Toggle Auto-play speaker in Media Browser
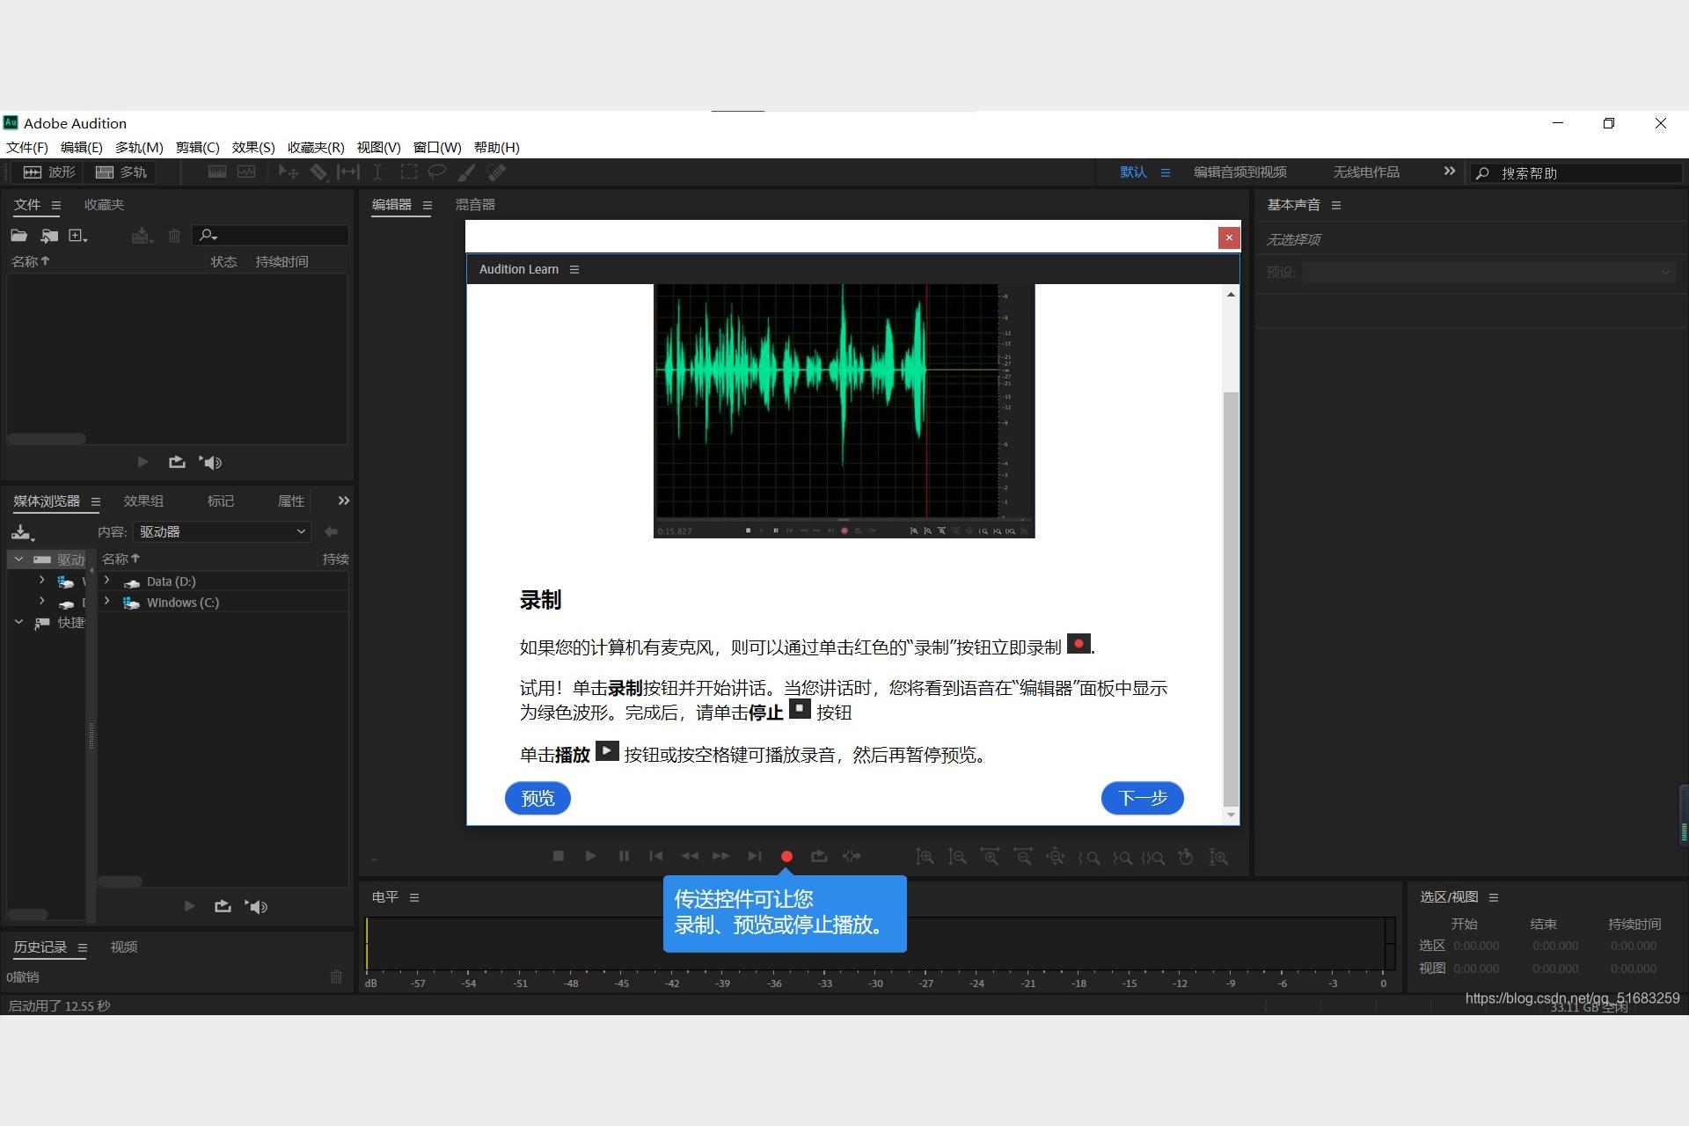Viewport: 1689px width, 1126px height. pyautogui.click(x=256, y=906)
